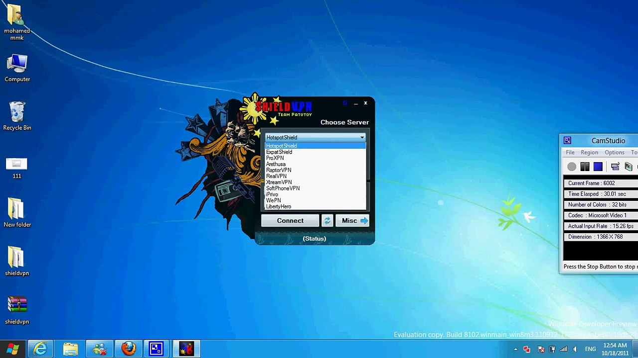
Task: Open the mohamed mmk user folder icon
Action: (x=17, y=23)
